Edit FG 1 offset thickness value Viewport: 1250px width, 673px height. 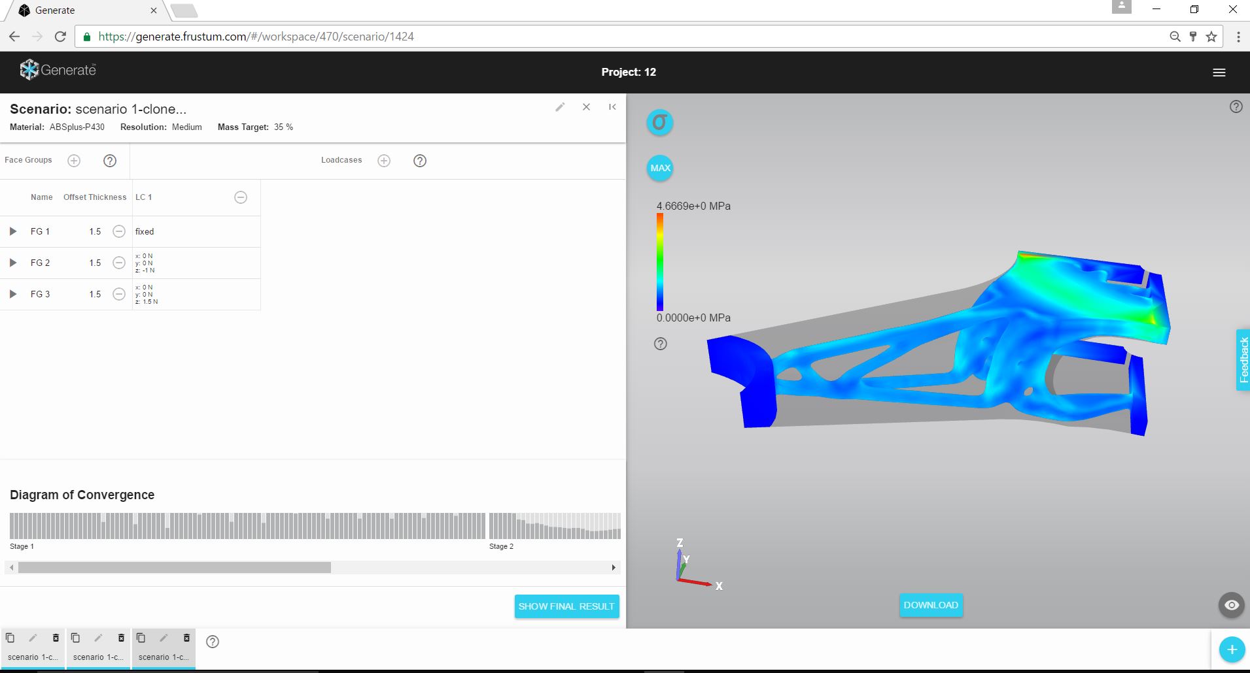click(x=95, y=231)
